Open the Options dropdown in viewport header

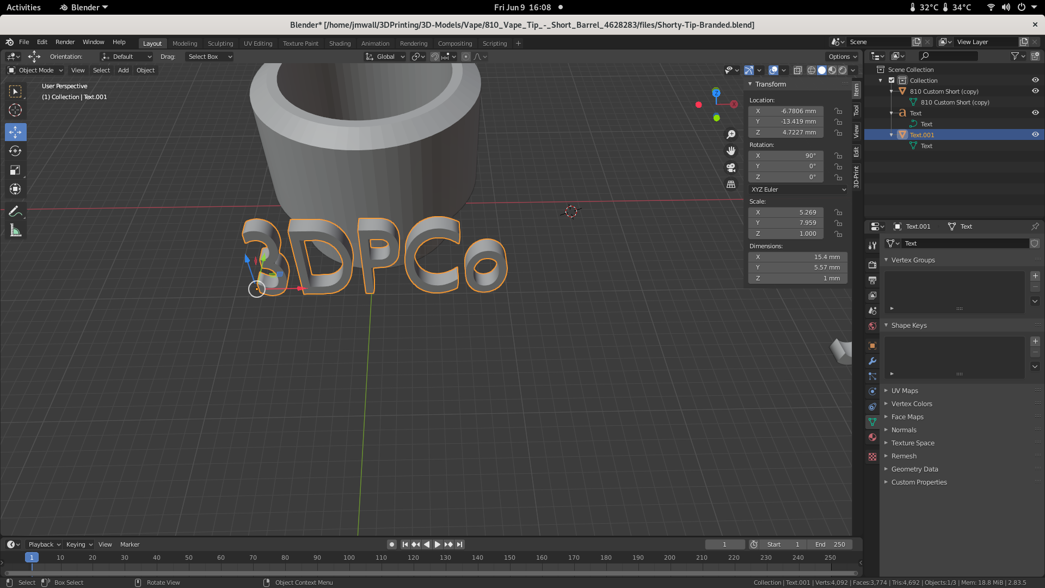(843, 57)
